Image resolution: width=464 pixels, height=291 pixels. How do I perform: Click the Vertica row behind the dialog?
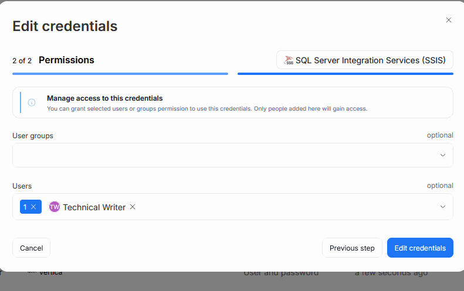50,273
